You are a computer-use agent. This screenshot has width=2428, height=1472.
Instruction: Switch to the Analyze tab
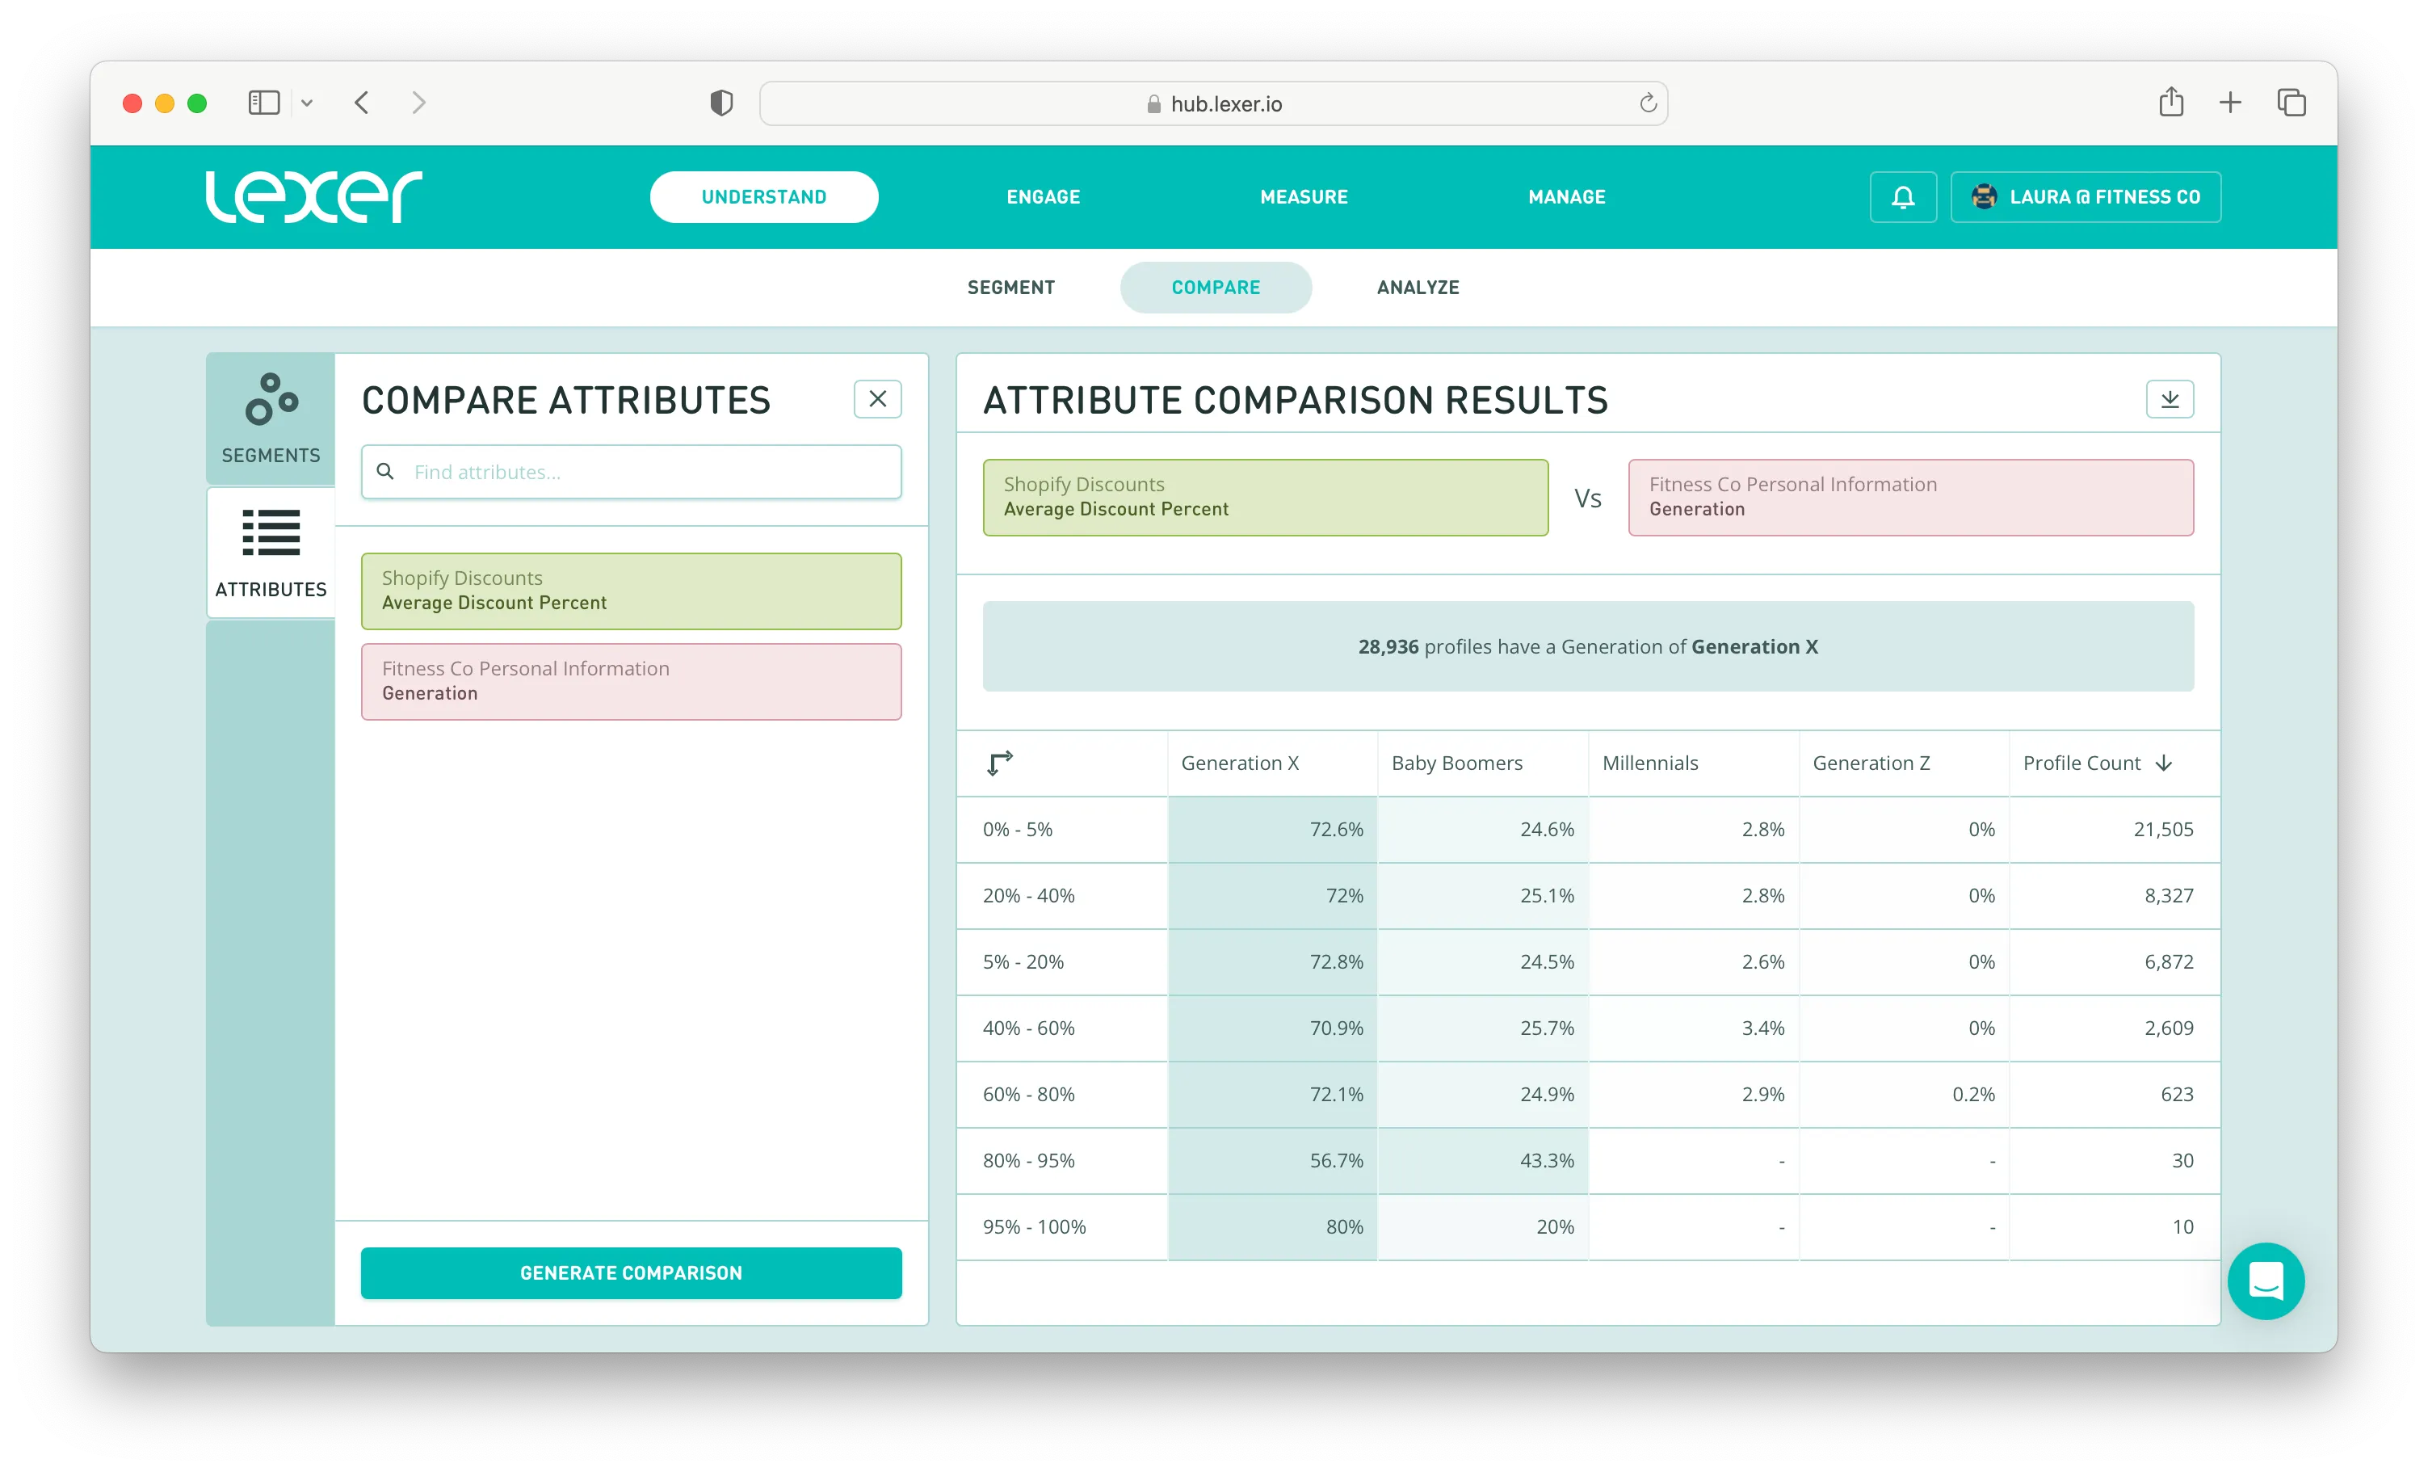pos(1417,288)
